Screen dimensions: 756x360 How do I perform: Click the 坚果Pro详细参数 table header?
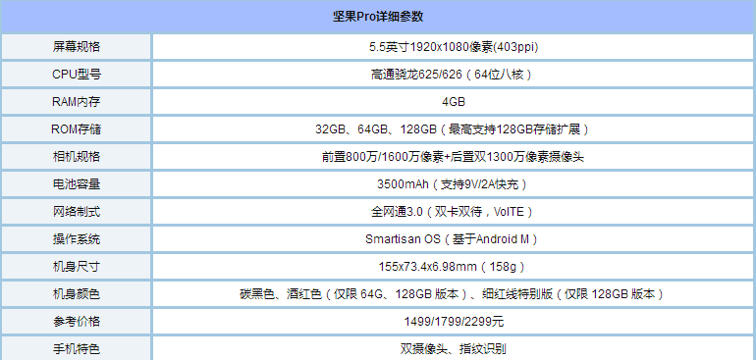click(378, 17)
